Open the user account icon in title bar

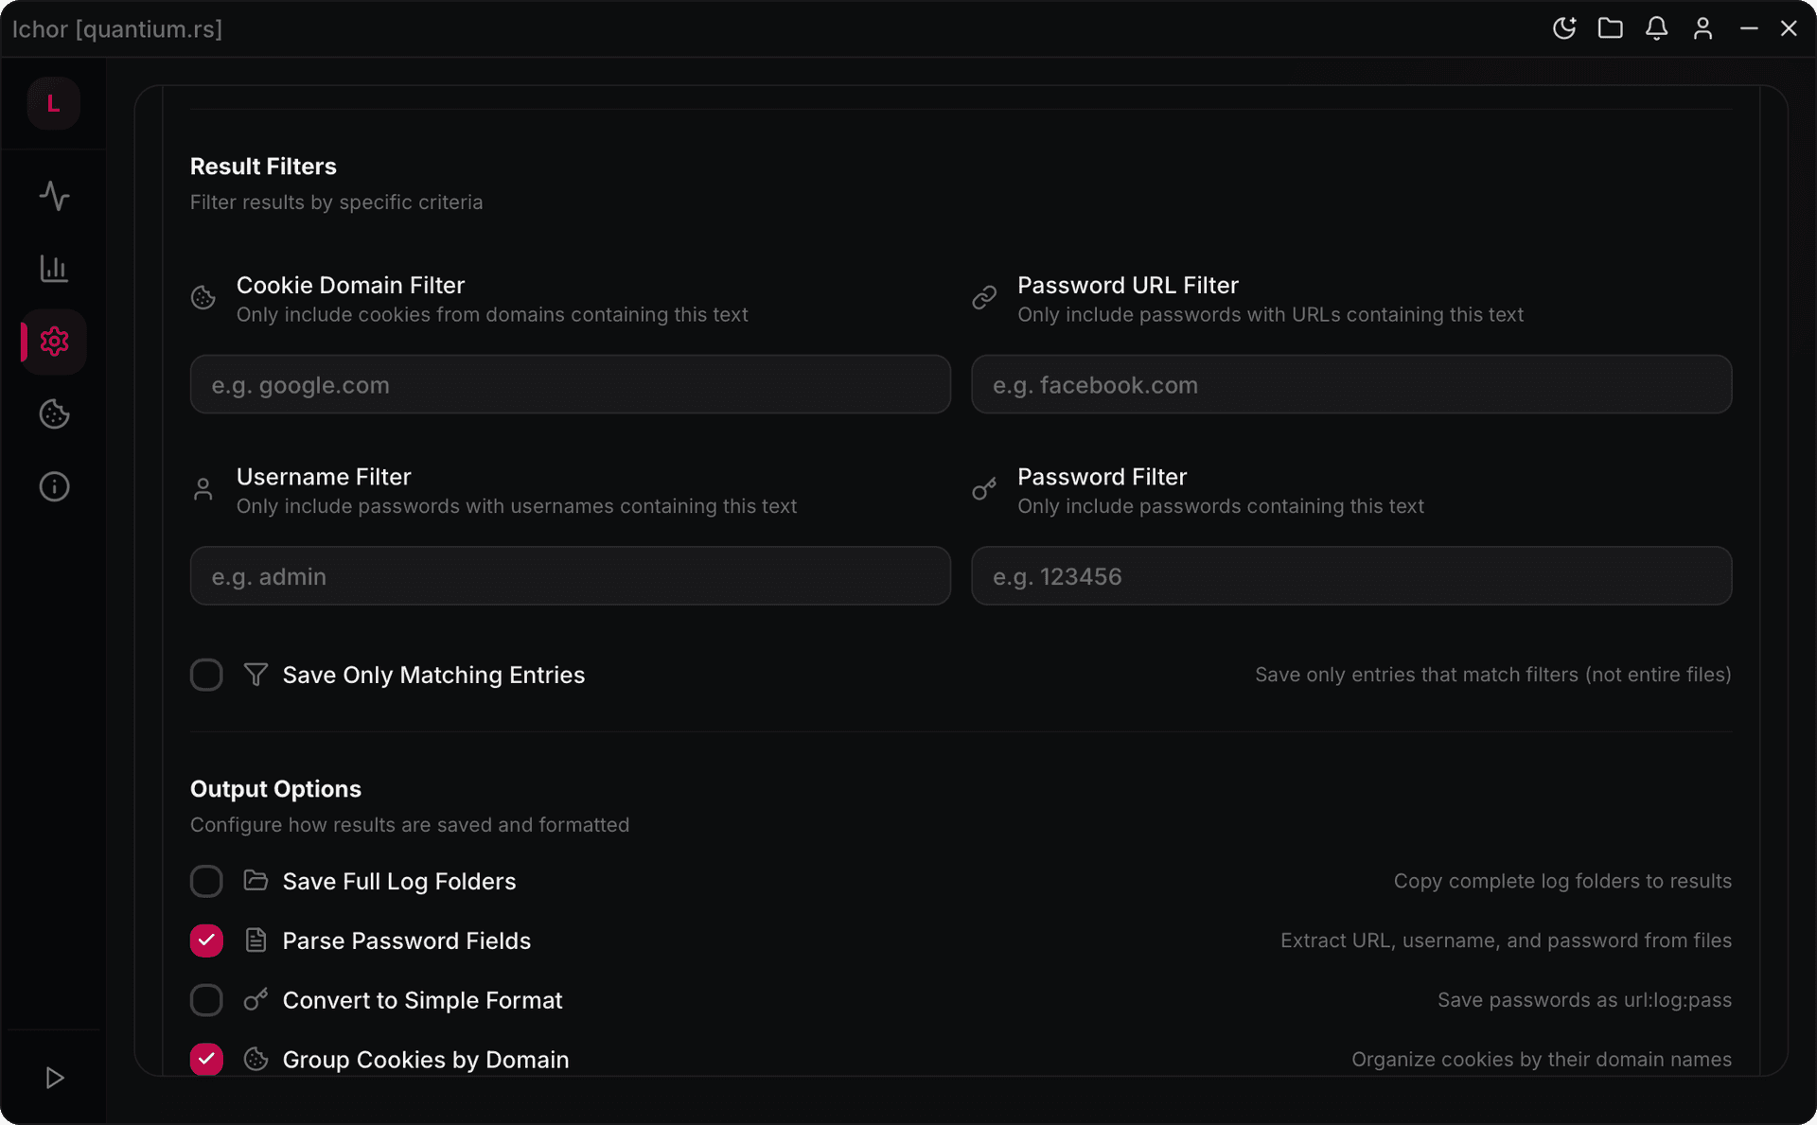1702,28
